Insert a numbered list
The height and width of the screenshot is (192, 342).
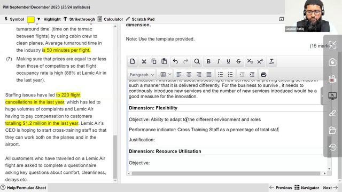[230, 75]
